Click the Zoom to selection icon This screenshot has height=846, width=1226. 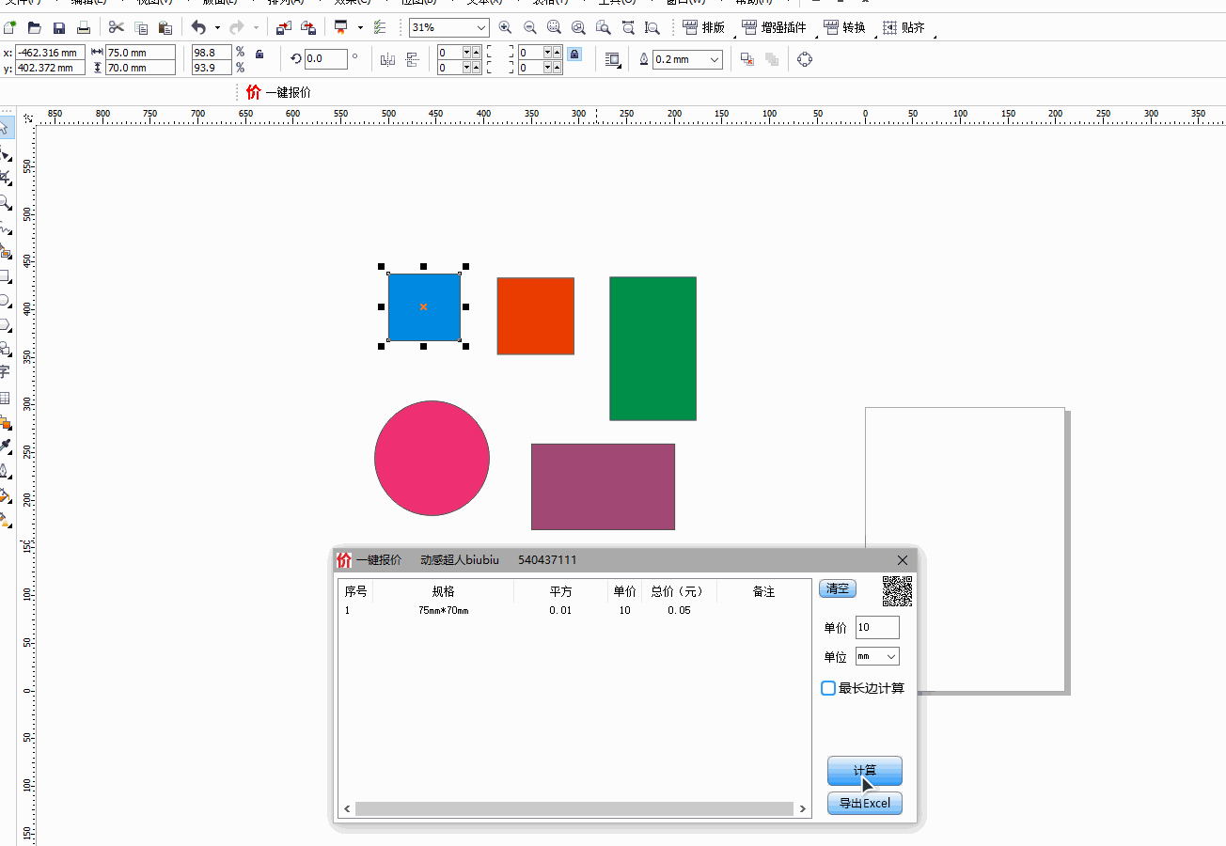tap(555, 28)
